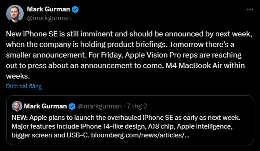Click the @markgurman handle in quoted post
This screenshot has width=260, height=151.
99,106
